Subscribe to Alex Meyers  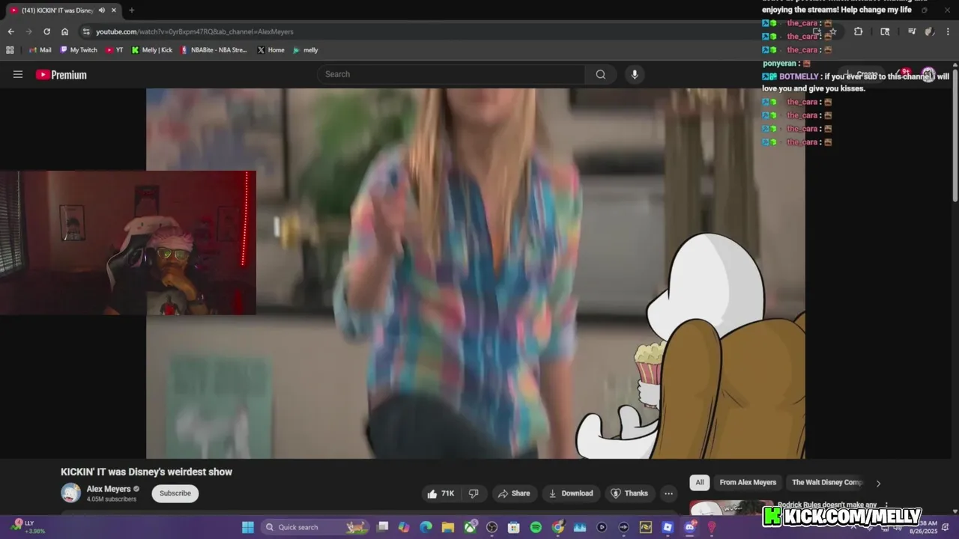click(x=175, y=493)
